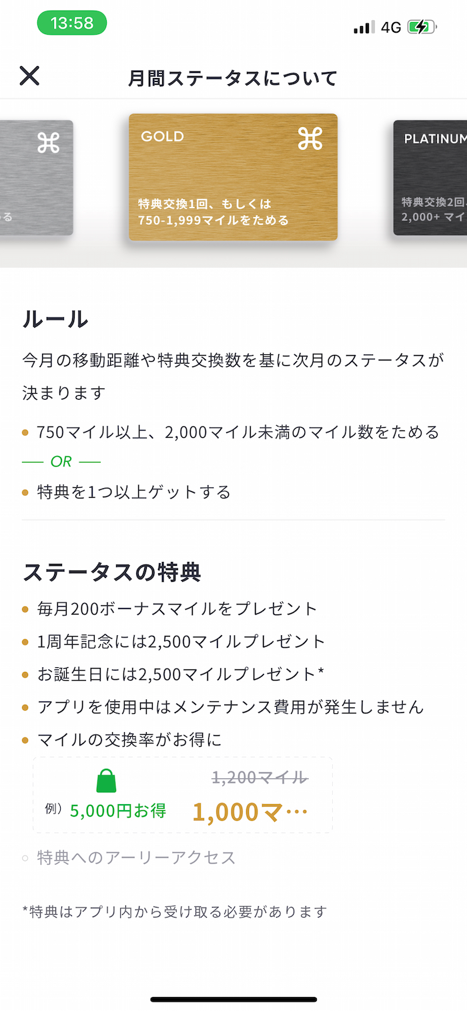Viewport: 467px width, 1011px height.
Task: Tap the ルール section heading
Action: point(55,319)
